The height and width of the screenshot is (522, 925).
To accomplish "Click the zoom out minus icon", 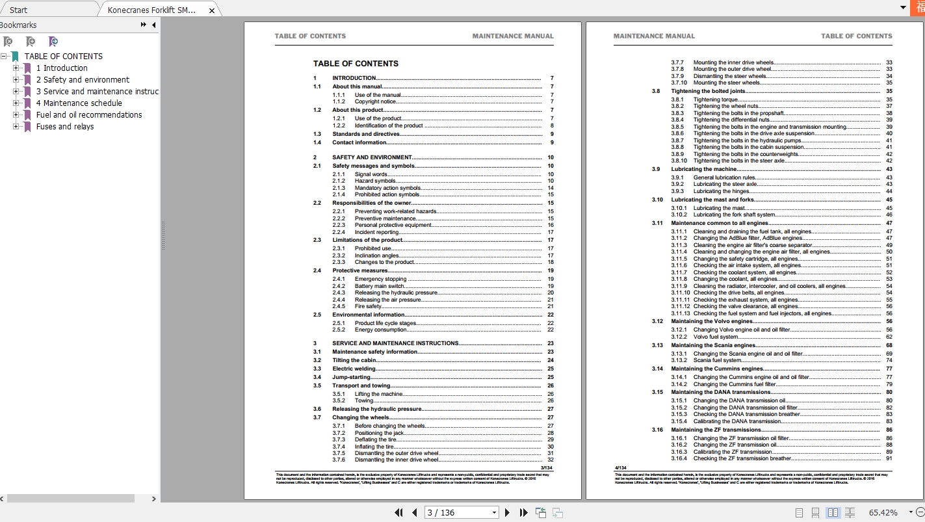I will (x=920, y=512).
